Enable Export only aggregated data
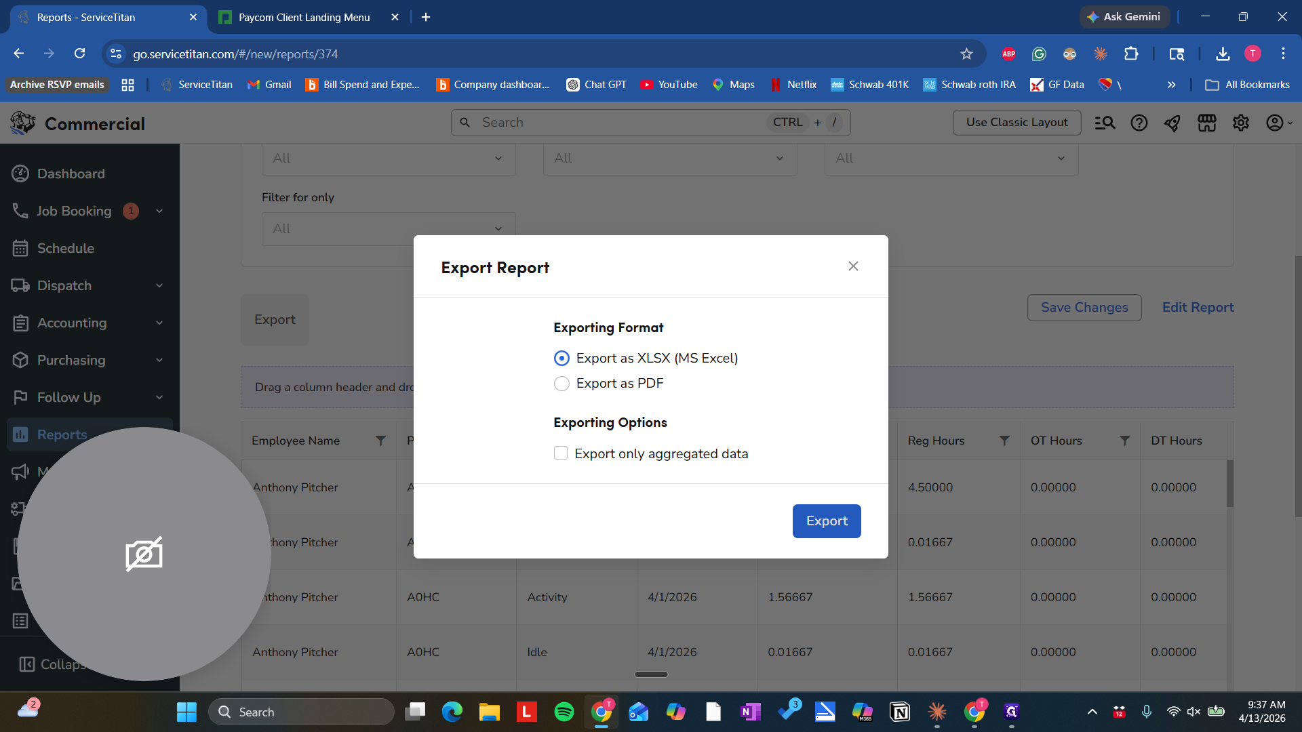The image size is (1302, 732). point(561,453)
